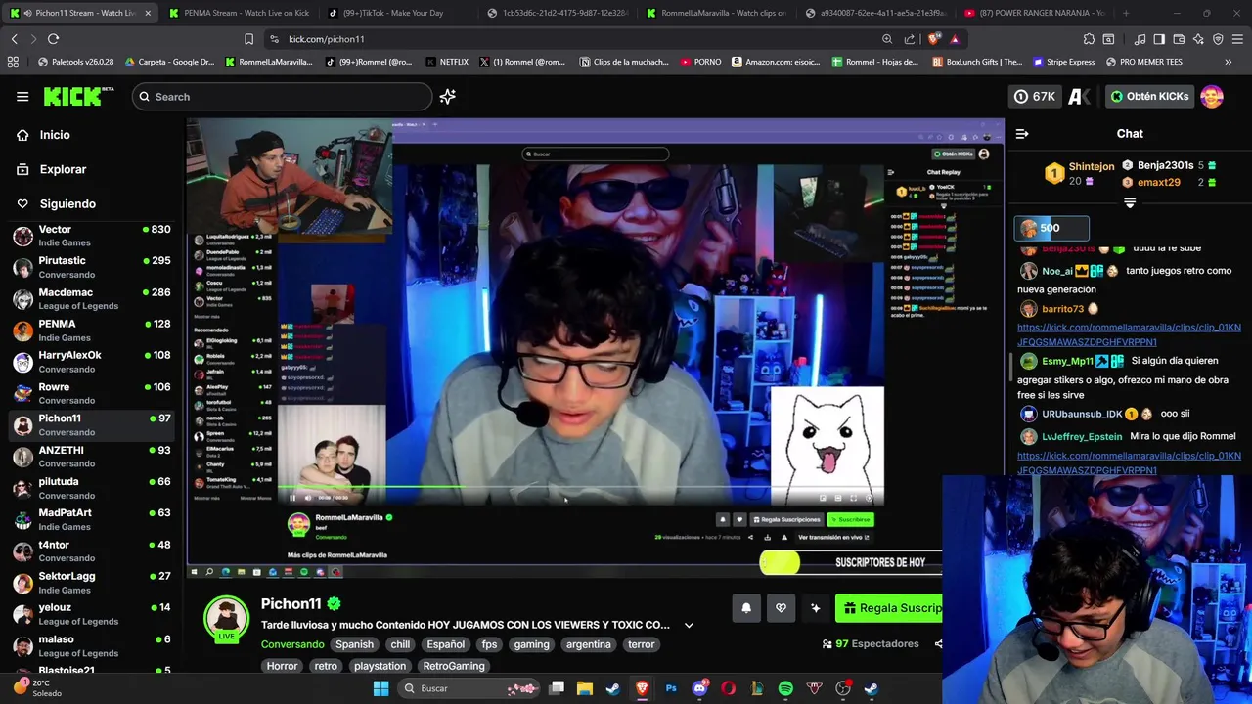Toggle the browser sidebar panel icon
Screen dimensions: 1252x704
(x=1159, y=39)
